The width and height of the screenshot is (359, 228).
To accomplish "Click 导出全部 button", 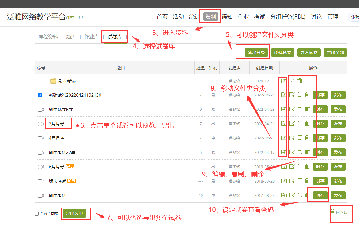I will coord(335,52).
